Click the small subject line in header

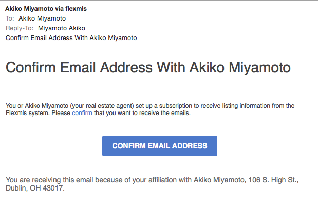(x=71, y=37)
